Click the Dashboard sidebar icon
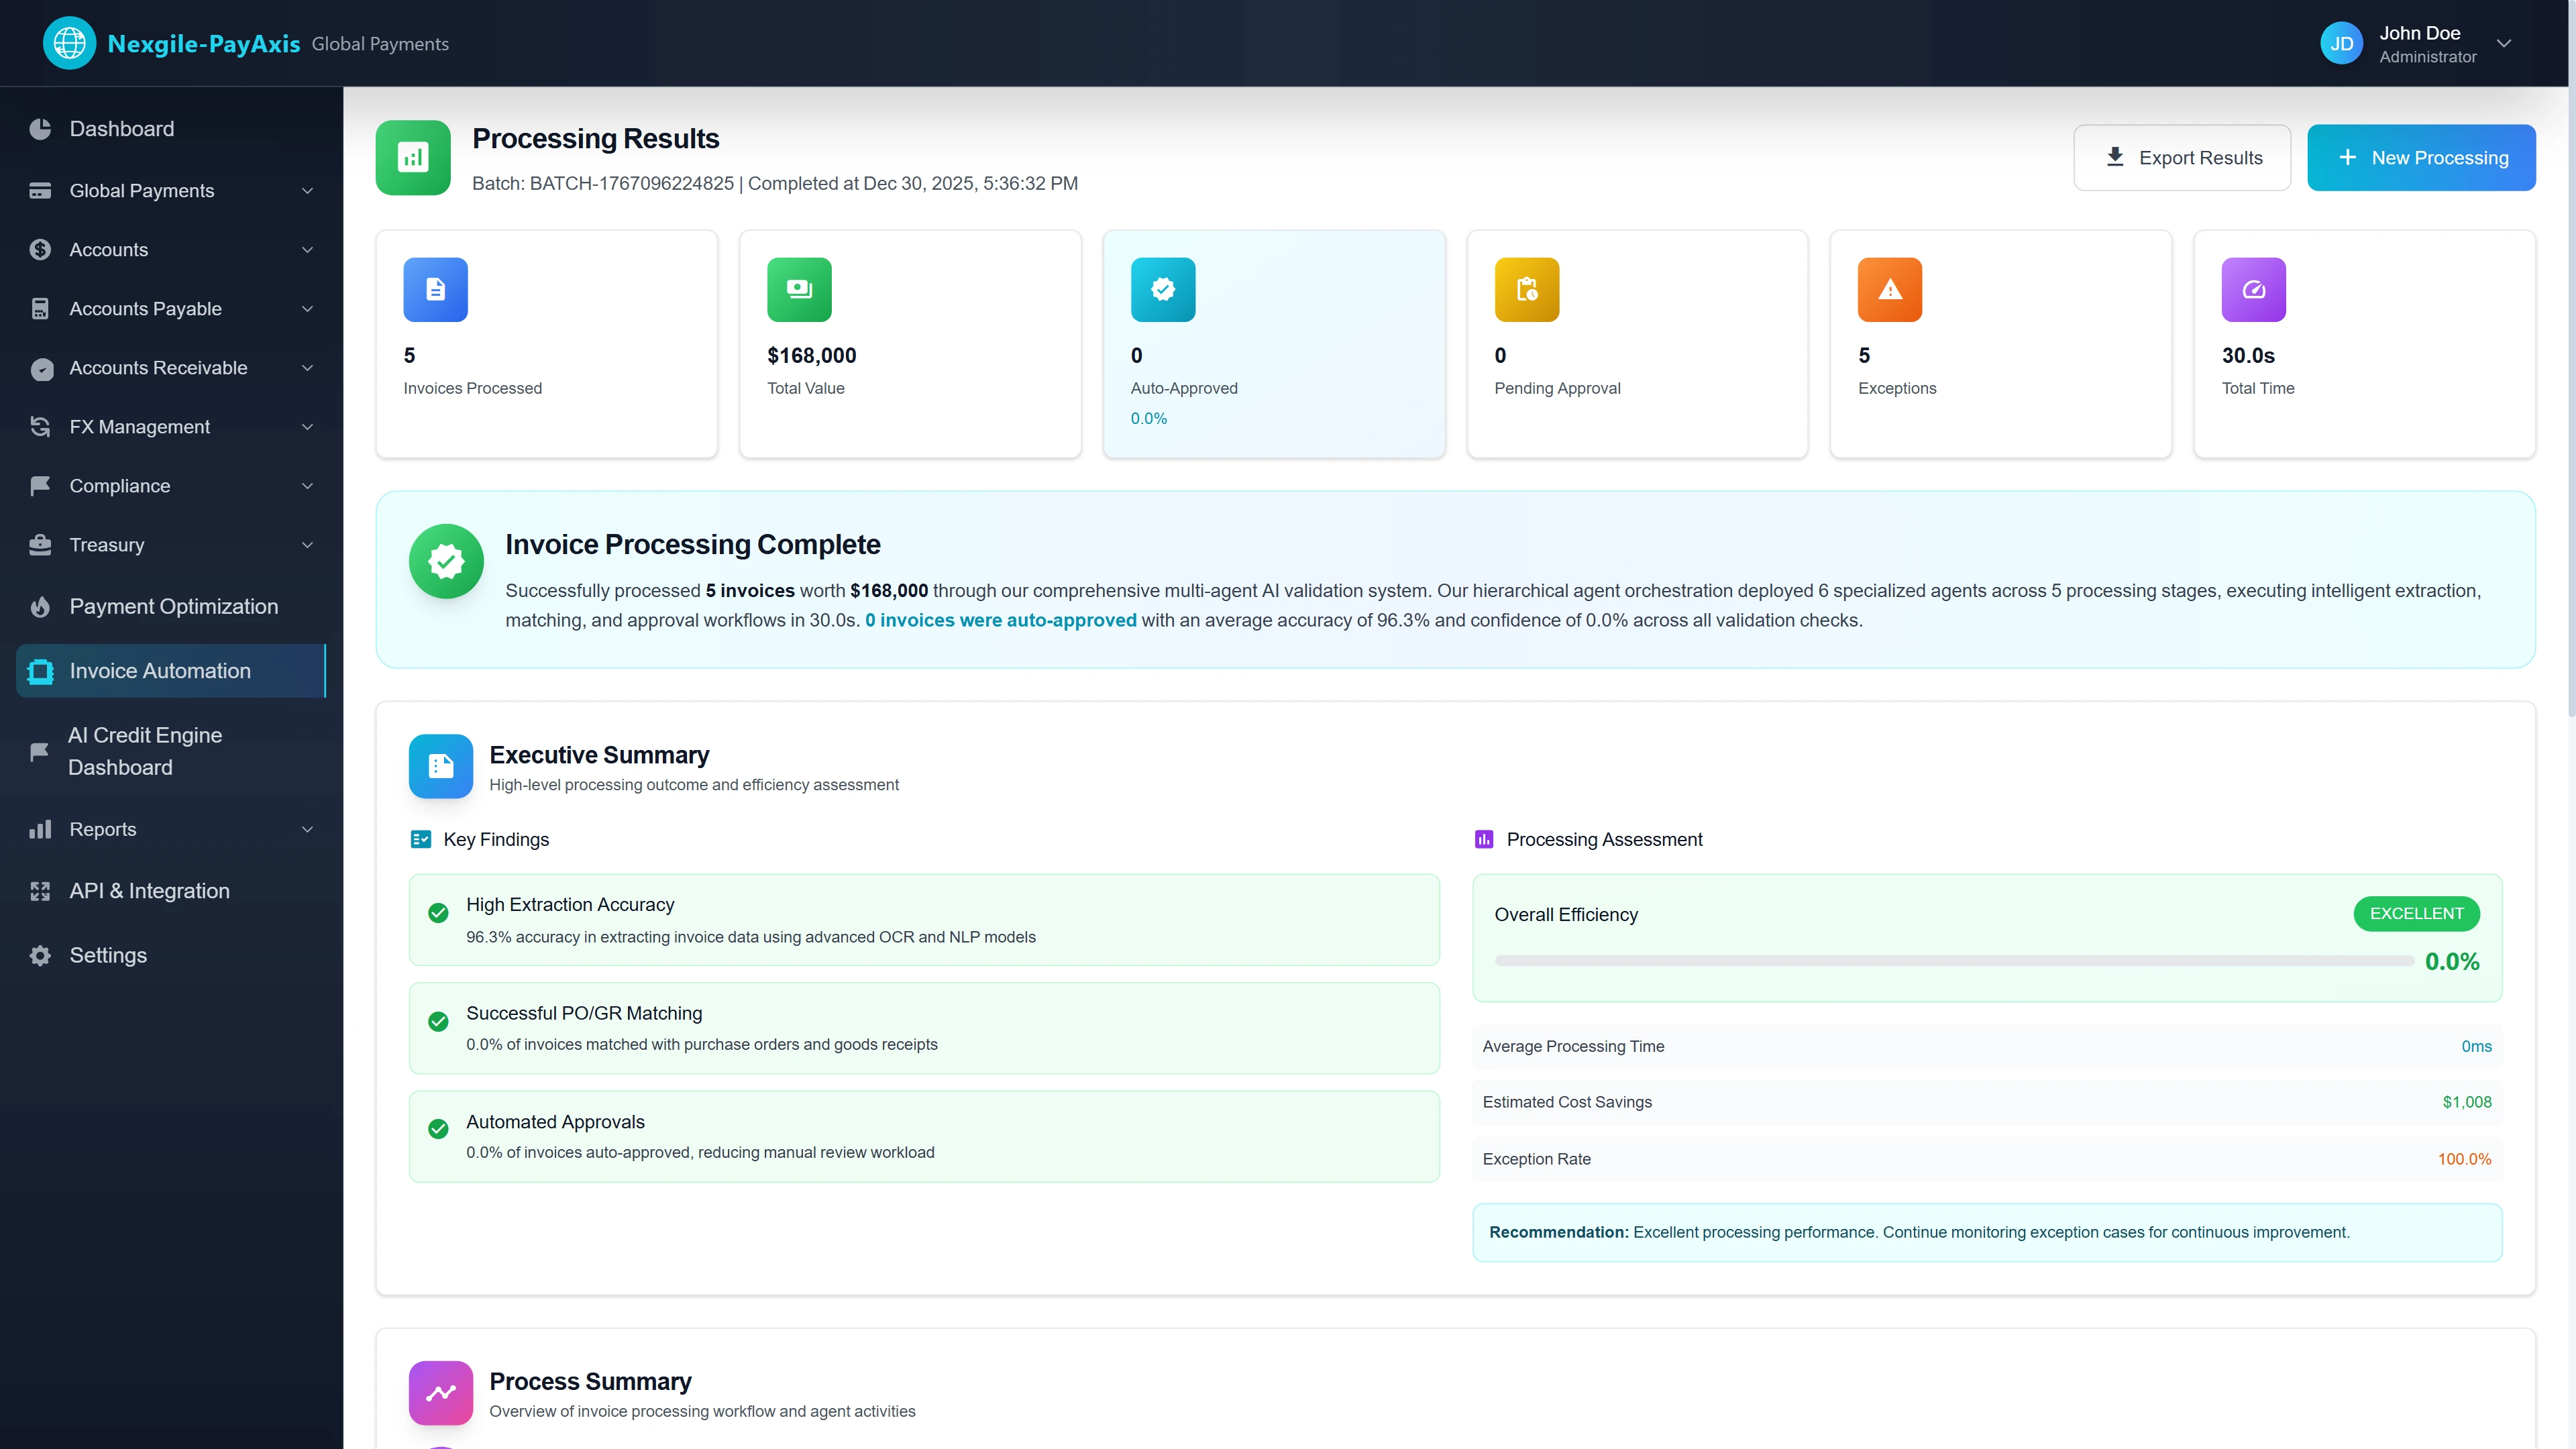2576x1449 pixels. (x=40, y=128)
